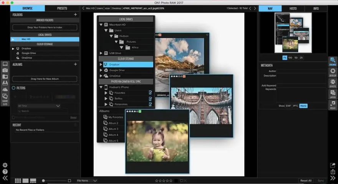Select None for metadata display
The width and height of the screenshot is (338, 184).
click(303, 106)
